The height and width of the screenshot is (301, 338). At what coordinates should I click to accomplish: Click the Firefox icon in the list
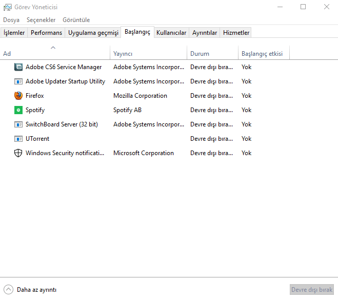[18, 96]
